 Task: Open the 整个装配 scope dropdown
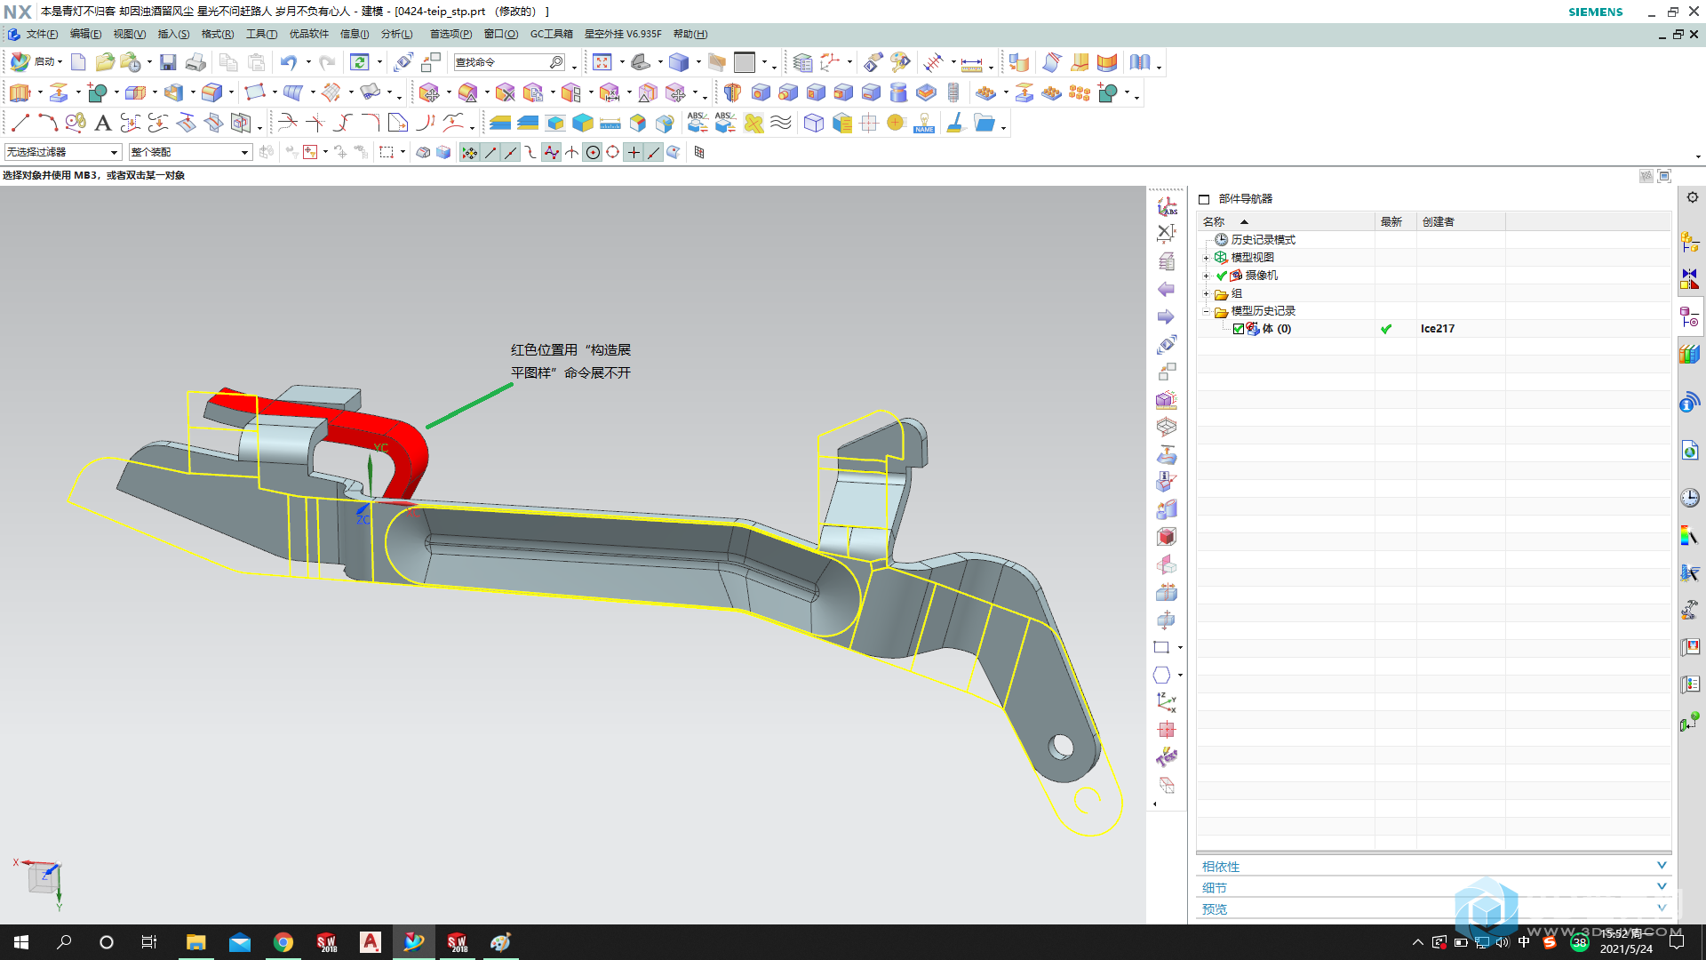click(x=190, y=153)
